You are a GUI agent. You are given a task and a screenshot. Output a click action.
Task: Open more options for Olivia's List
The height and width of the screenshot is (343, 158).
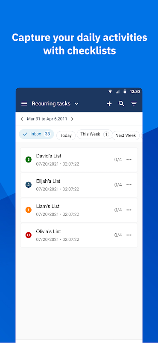pos(129,235)
